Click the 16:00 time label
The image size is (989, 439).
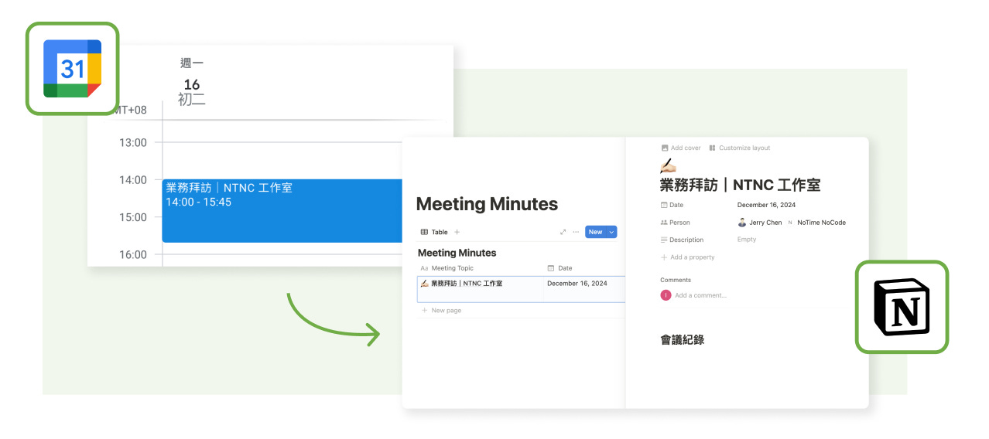point(132,254)
